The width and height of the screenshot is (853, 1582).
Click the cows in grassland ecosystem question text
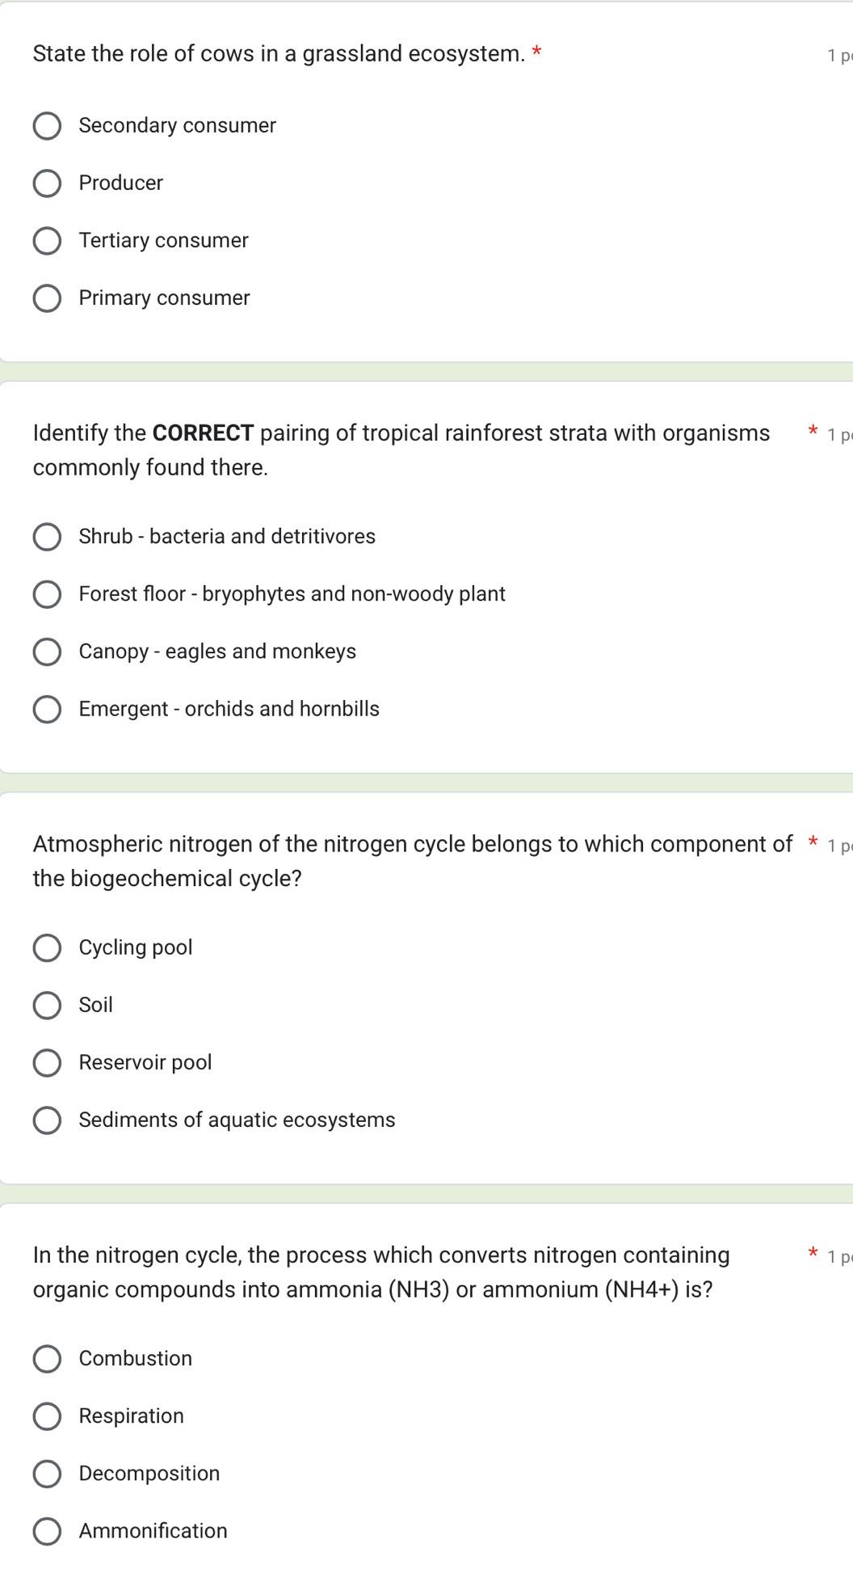279,54
